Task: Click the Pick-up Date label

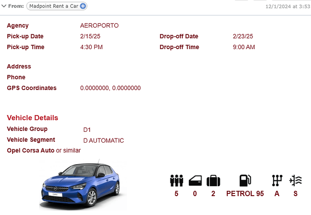Action: tap(25, 36)
